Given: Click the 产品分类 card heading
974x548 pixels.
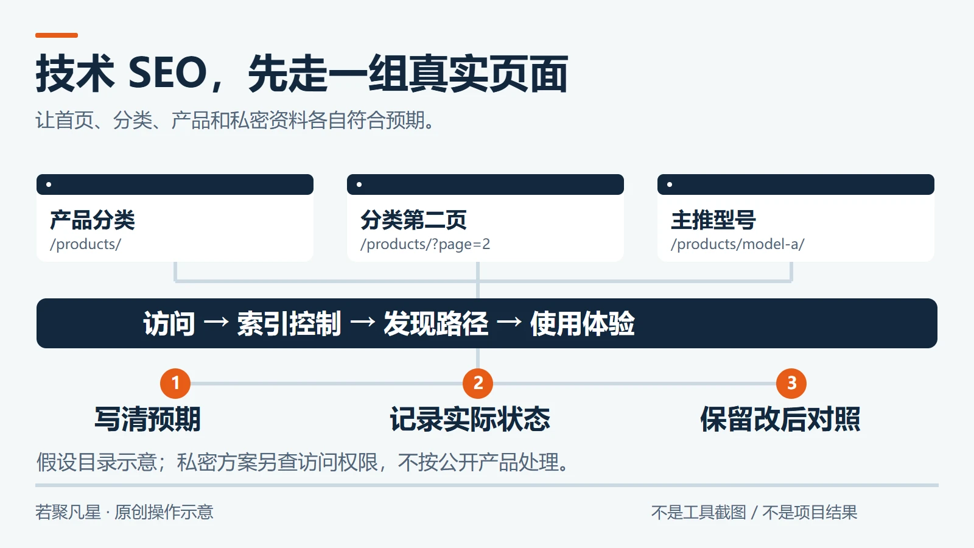Looking at the screenshot, I should point(93,220).
